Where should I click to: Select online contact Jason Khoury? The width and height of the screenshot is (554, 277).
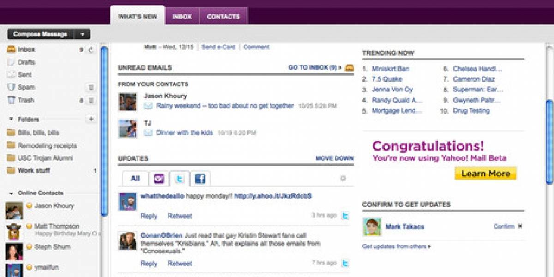54,206
